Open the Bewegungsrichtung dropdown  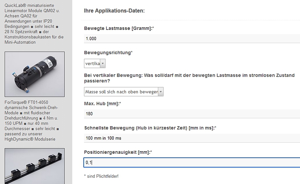point(95,63)
